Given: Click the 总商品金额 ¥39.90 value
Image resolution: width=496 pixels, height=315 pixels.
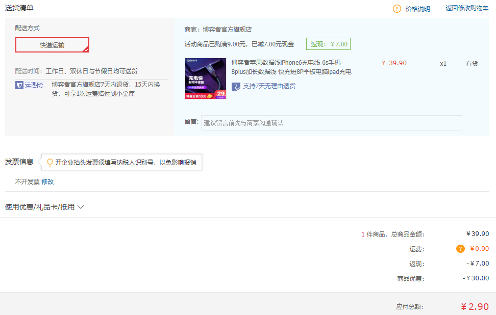Looking at the screenshot, I should pos(478,234).
